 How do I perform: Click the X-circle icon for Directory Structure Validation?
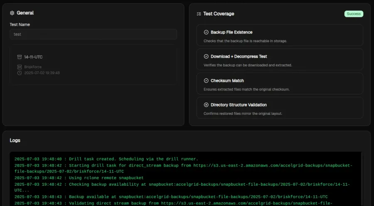click(x=206, y=105)
